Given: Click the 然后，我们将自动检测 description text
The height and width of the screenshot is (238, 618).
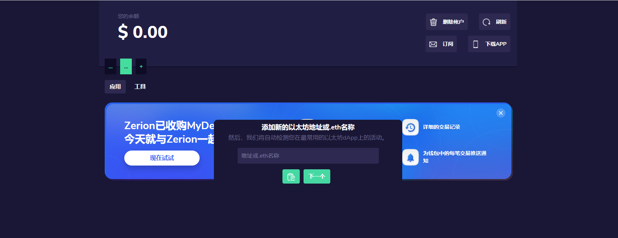Looking at the screenshot, I should 308,138.
